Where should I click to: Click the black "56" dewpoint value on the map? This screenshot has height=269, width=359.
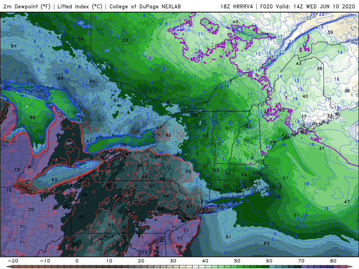(81, 39)
